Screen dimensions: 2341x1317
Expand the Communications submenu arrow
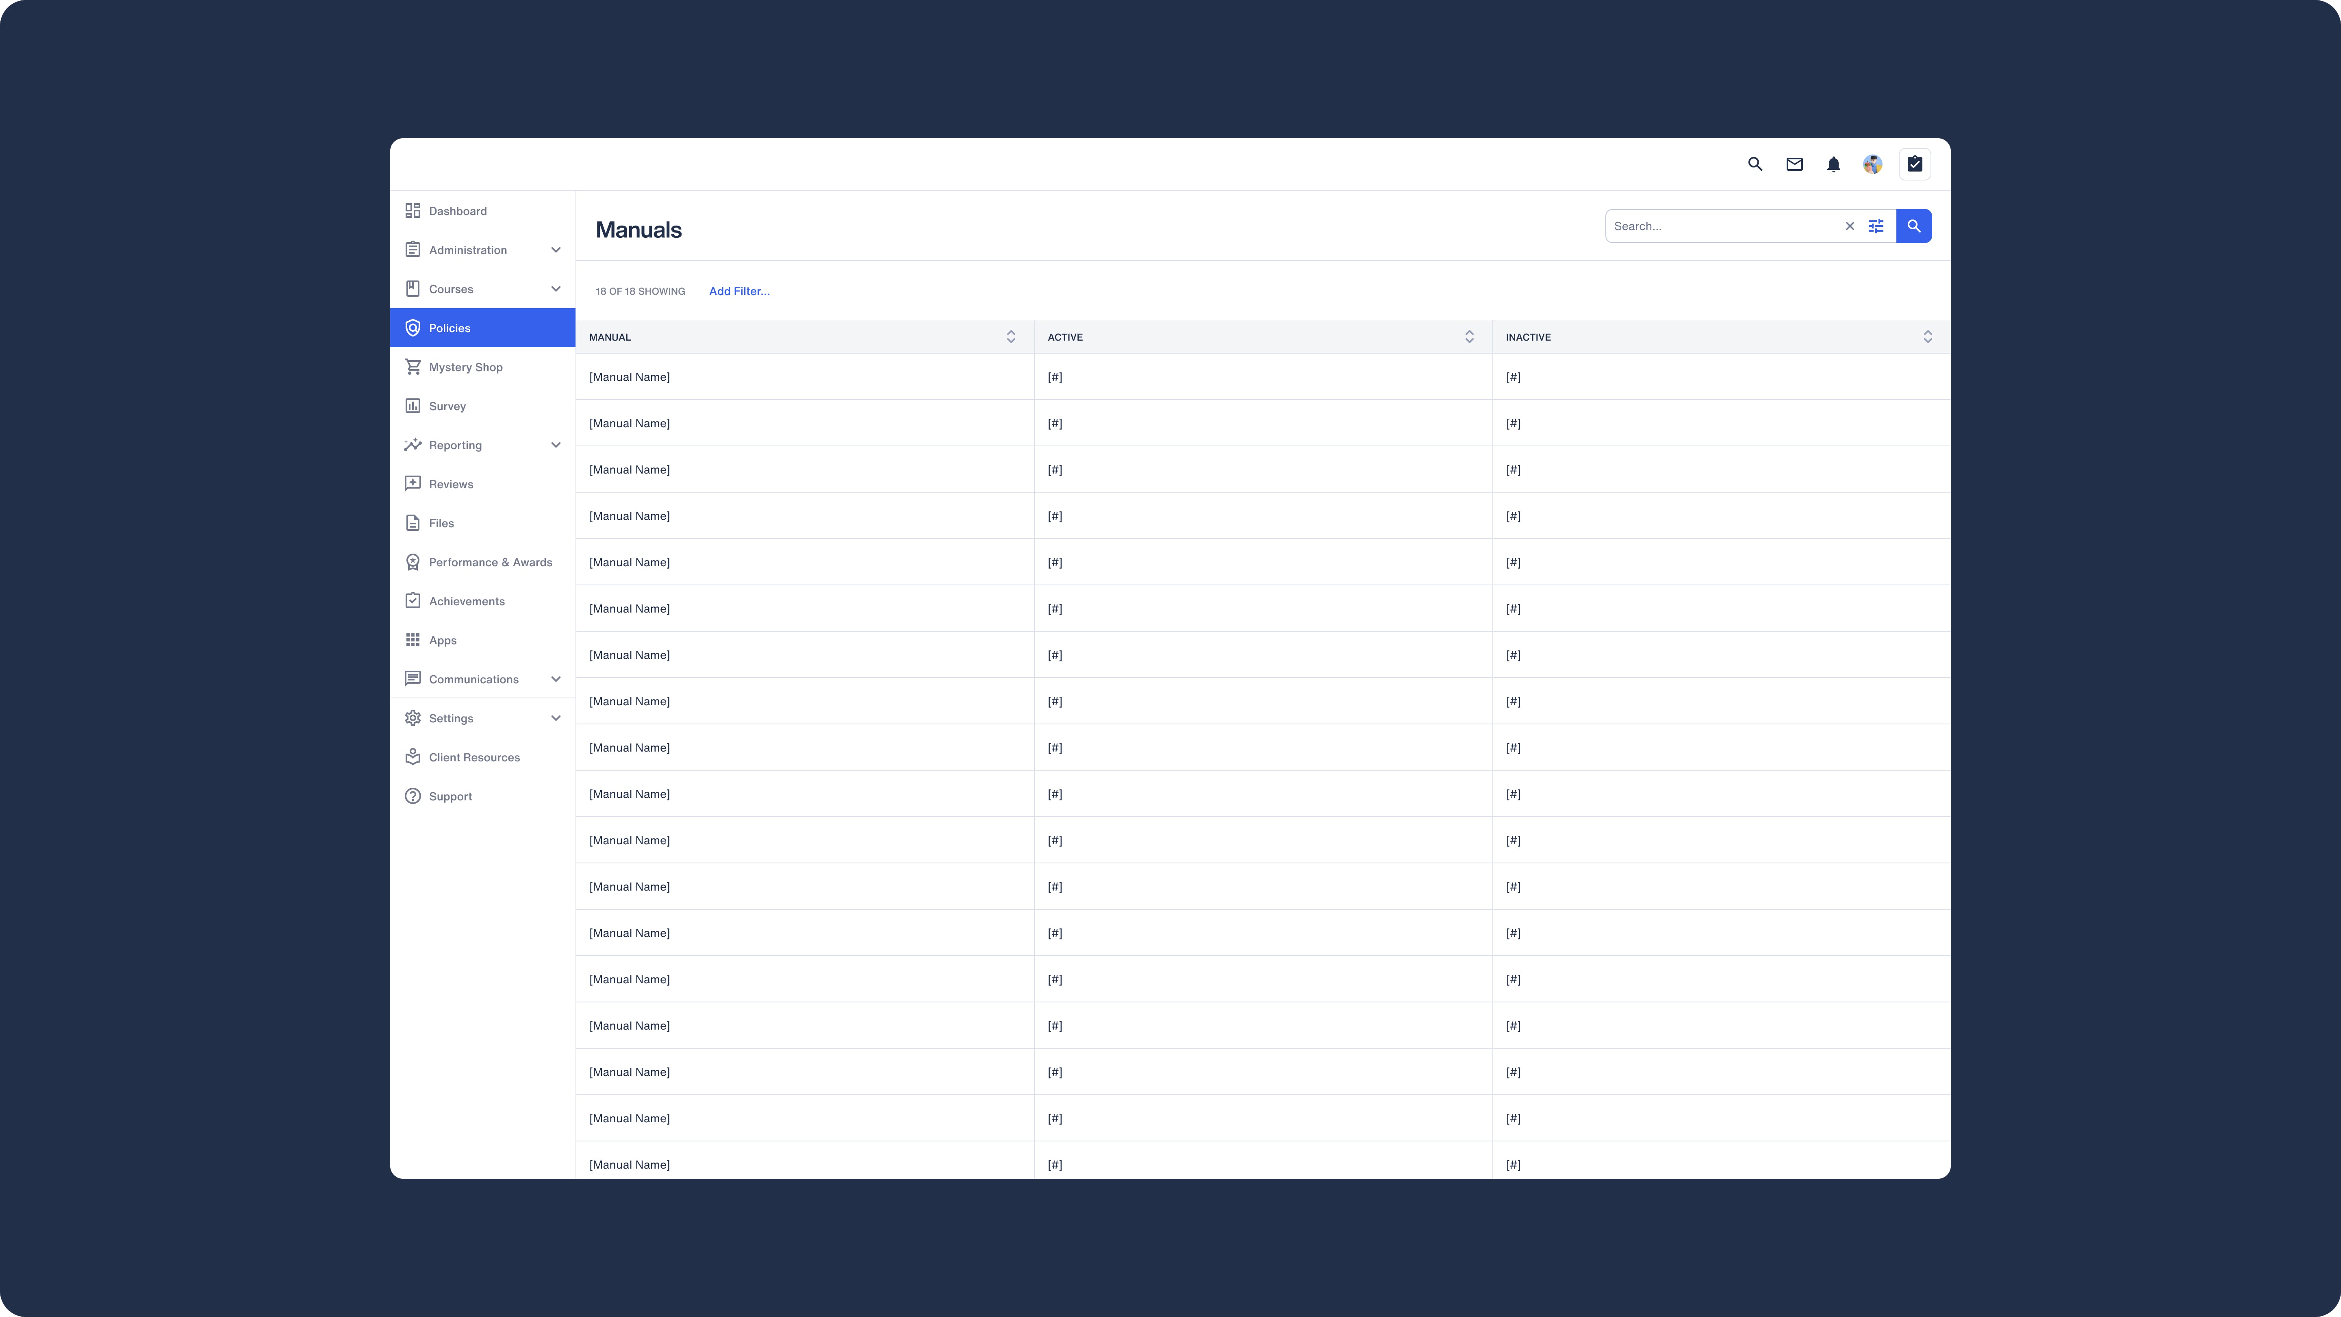point(555,679)
